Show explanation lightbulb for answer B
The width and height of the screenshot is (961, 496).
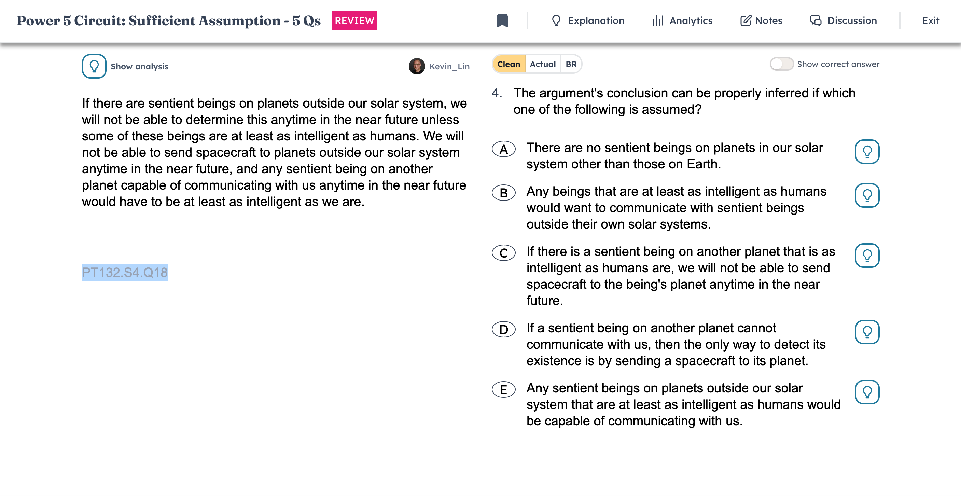(867, 195)
